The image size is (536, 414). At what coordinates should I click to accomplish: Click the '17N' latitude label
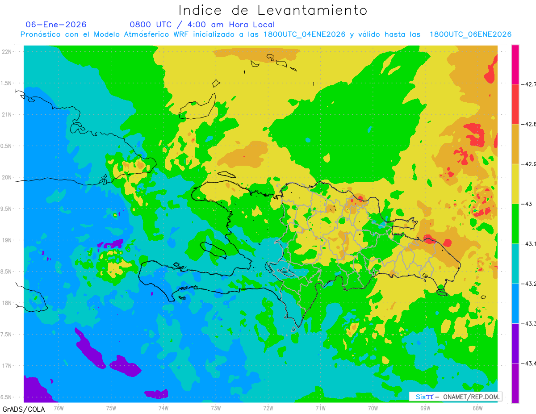click(6, 366)
